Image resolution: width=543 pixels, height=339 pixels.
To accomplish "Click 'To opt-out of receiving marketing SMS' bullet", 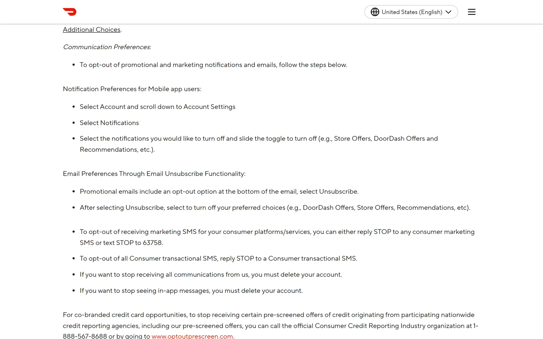I will pyautogui.click(x=277, y=237).
